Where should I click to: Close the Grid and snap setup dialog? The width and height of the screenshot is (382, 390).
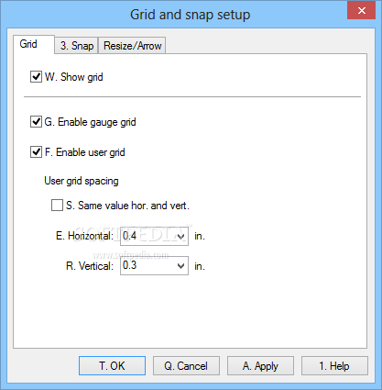(x=362, y=11)
